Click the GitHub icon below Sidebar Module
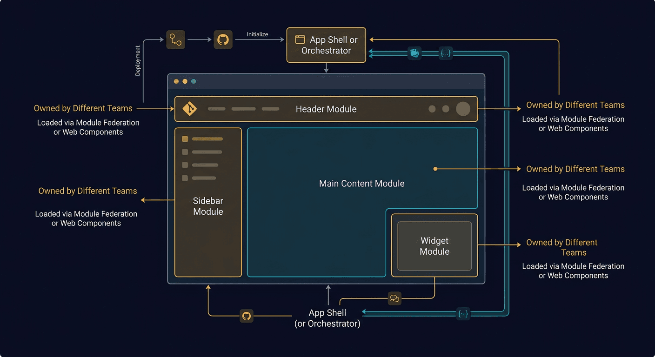The width and height of the screenshot is (655, 357). [x=247, y=316]
